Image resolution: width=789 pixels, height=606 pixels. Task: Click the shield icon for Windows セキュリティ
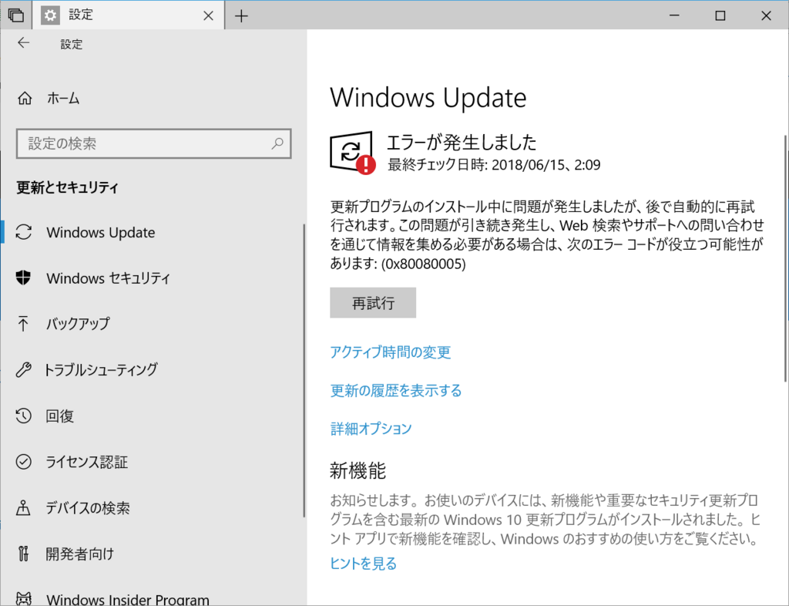[x=23, y=278]
